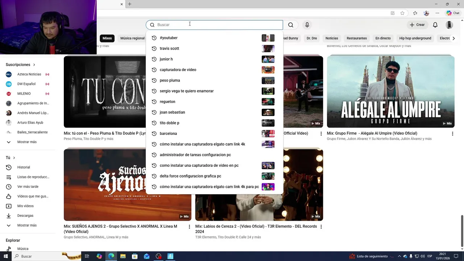Image resolution: width=464 pixels, height=261 pixels.
Task: Click the Crear button
Action: [x=417, y=25]
